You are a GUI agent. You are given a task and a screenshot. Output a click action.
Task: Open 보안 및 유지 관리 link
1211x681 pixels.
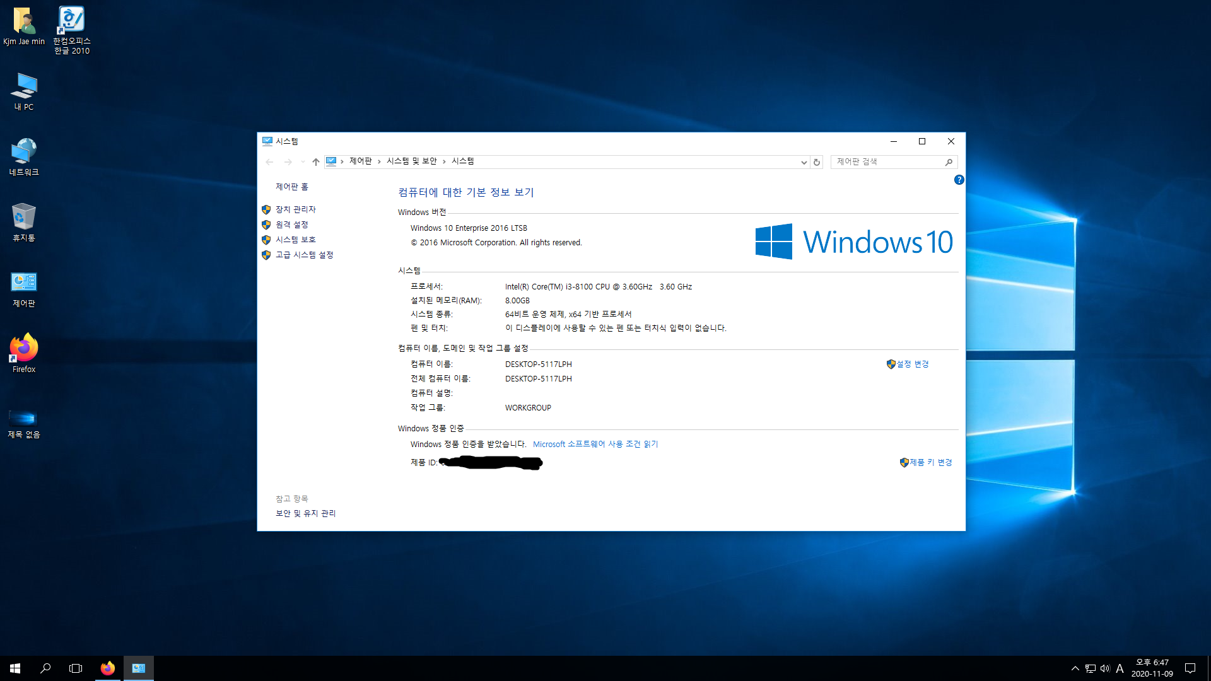pyautogui.click(x=305, y=513)
